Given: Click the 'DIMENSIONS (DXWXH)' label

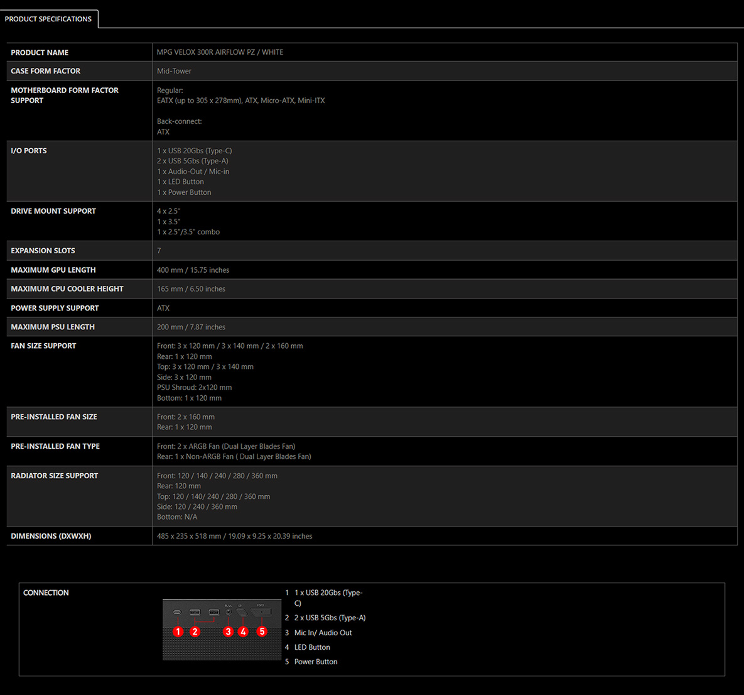Looking at the screenshot, I should [51, 536].
